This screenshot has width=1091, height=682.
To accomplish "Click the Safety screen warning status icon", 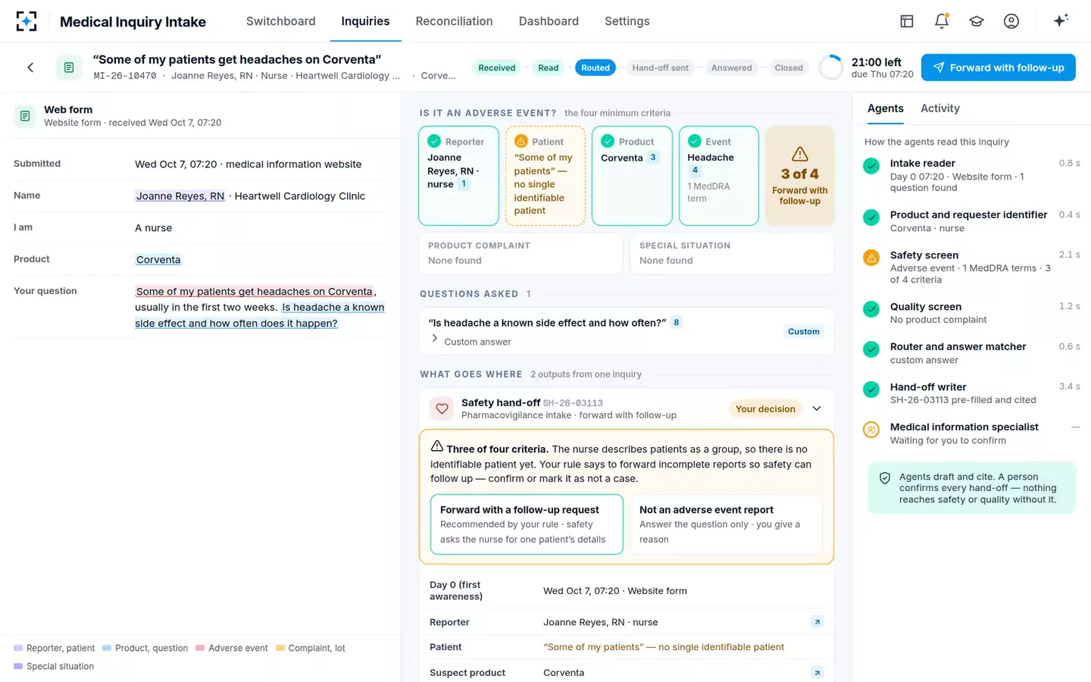I will tap(871, 258).
